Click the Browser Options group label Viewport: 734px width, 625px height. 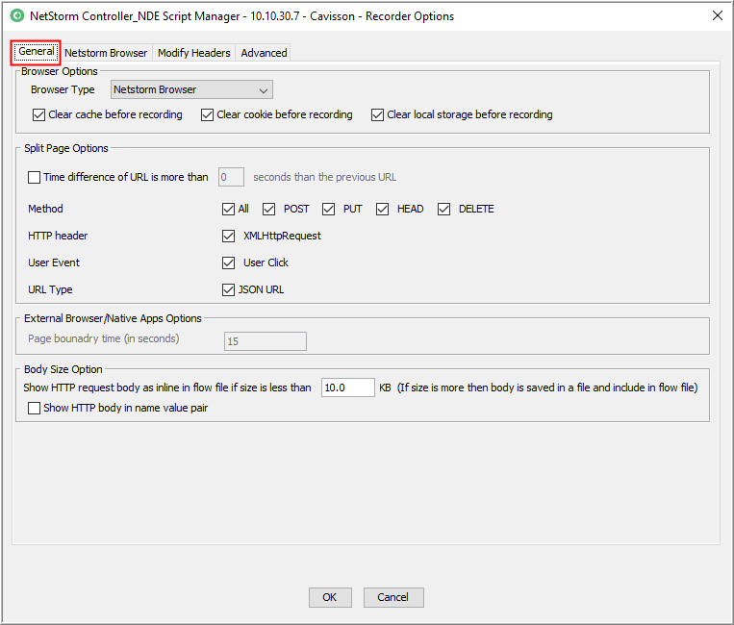[60, 71]
